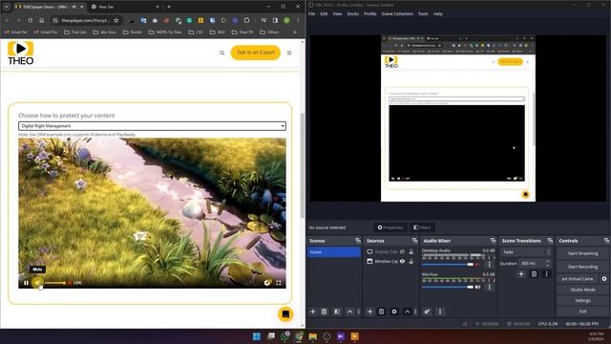
Task: Enter fullscreen in THEOplayer video
Action: click(279, 283)
